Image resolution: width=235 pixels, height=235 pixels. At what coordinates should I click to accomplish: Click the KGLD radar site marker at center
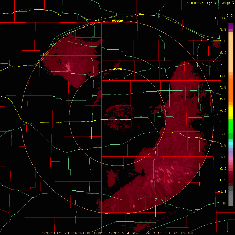(x=117, y=118)
